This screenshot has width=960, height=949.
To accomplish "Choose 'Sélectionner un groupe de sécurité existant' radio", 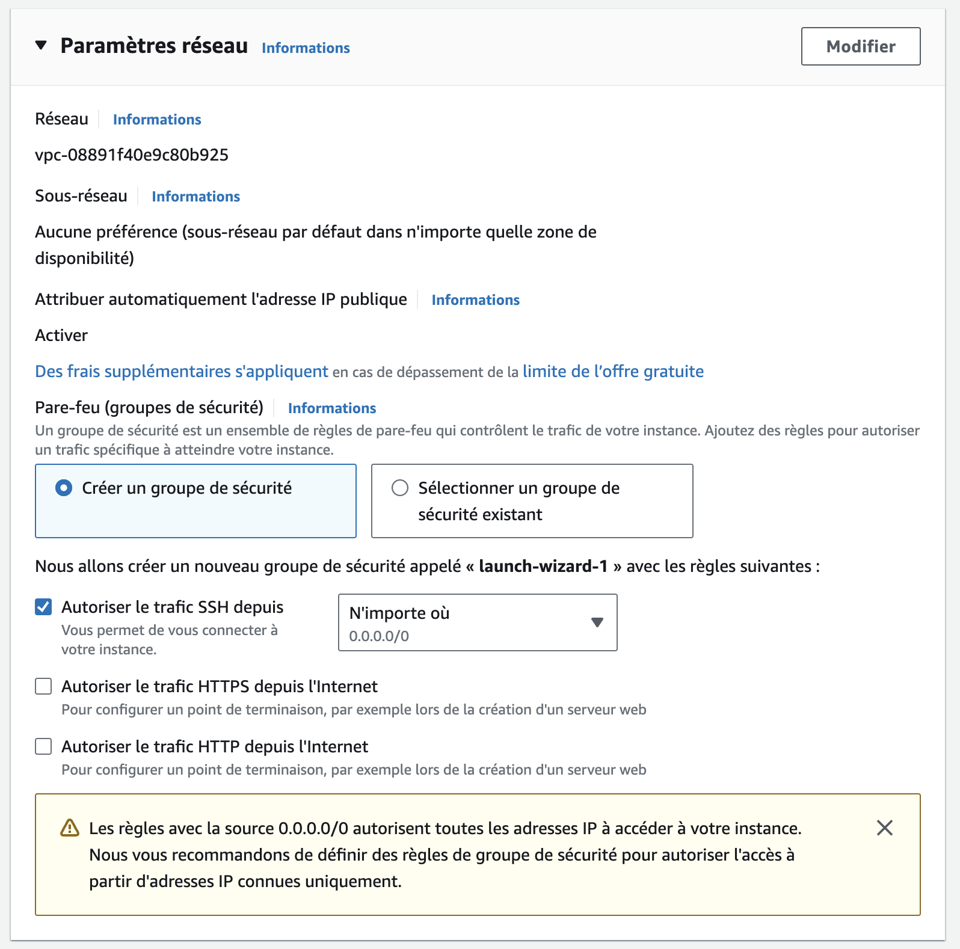I will pos(400,488).
